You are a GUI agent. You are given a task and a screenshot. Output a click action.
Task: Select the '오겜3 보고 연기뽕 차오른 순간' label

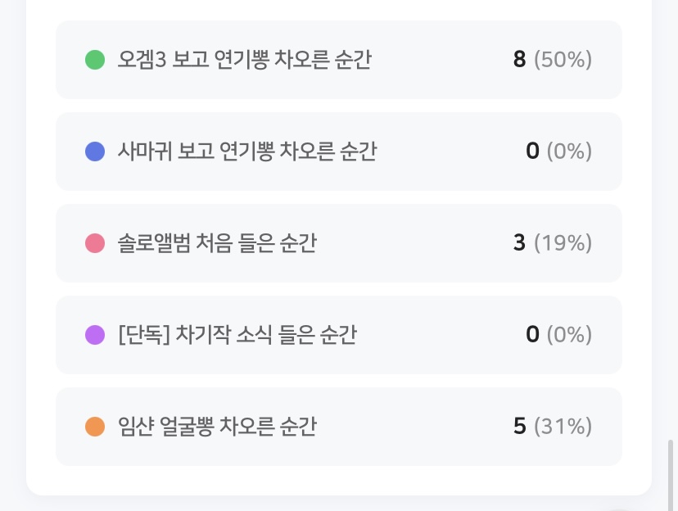(244, 60)
